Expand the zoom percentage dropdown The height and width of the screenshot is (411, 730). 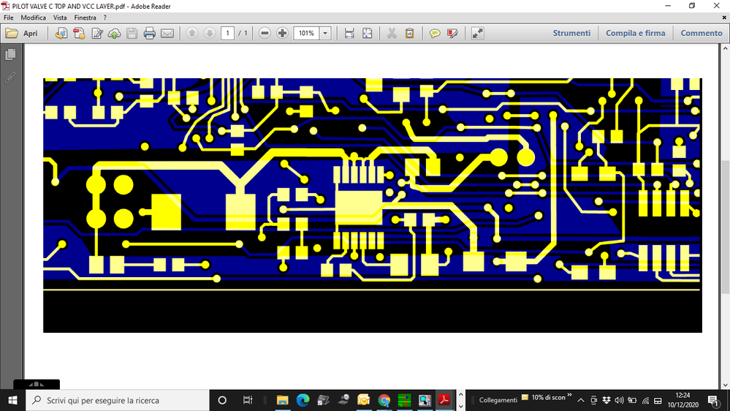pos(325,33)
